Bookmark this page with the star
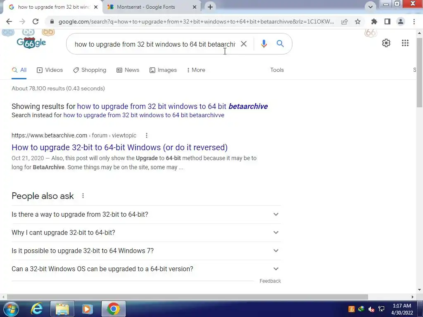Viewport: 423px width, 317px height. coord(358,21)
